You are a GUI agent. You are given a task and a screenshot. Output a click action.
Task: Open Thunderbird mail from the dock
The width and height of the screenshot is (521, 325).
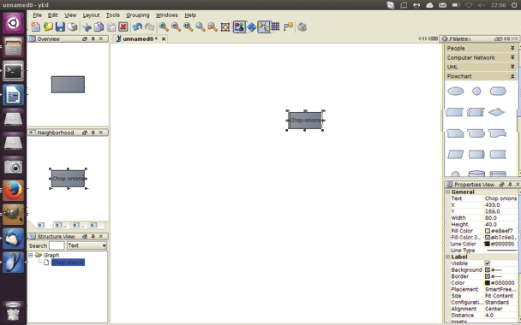pyautogui.click(x=14, y=238)
